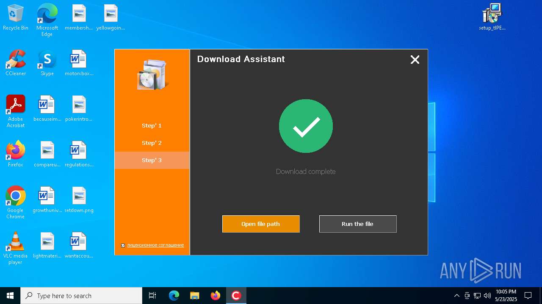The height and width of the screenshot is (304, 542).
Task: Select growthuniv... Word document
Action: pyautogui.click(x=47, y=200)
